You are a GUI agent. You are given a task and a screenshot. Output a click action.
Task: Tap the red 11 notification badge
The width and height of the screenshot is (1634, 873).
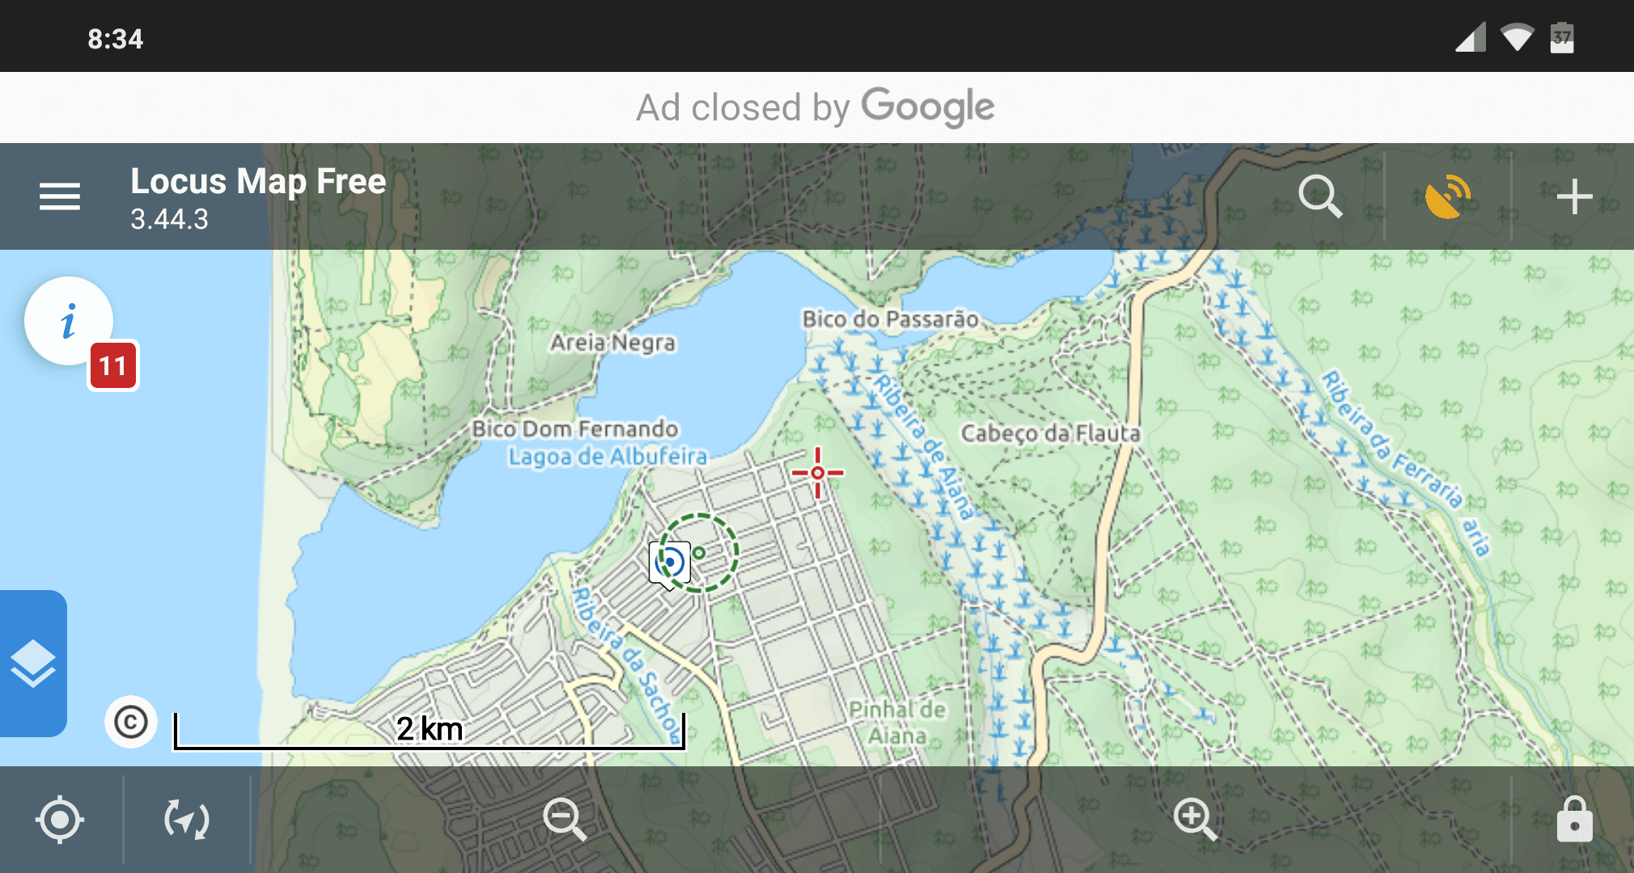(x=113, y=366)
